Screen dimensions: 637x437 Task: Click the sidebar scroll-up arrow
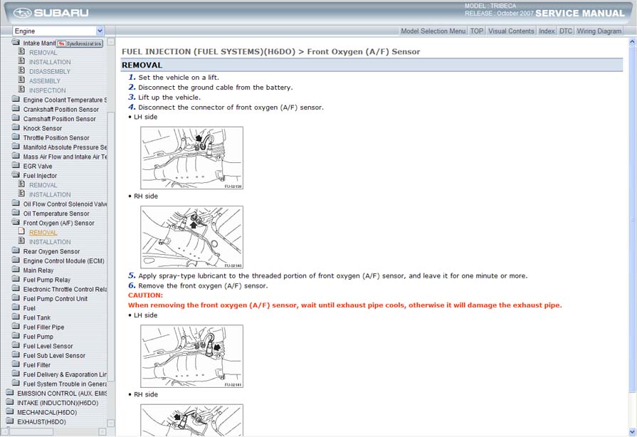(x=111, y=41)
